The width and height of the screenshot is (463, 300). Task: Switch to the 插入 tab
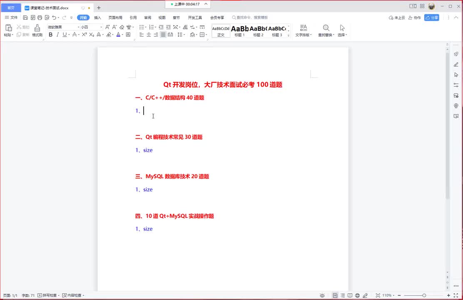[97, 18]
